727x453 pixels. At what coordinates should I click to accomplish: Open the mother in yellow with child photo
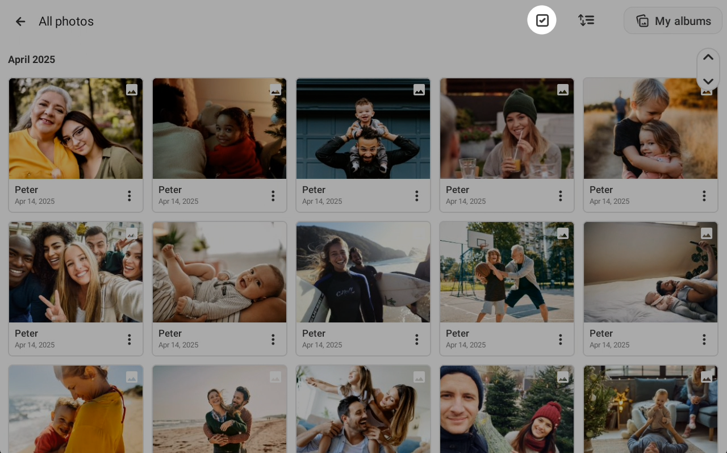point(76,409)
